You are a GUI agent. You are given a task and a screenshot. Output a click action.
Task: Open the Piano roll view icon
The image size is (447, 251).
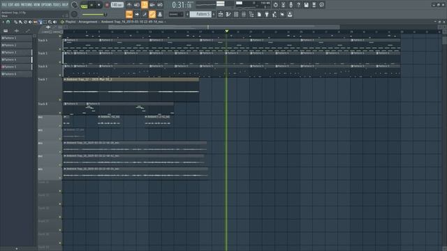pyautogui.click(x=228, y=14)
